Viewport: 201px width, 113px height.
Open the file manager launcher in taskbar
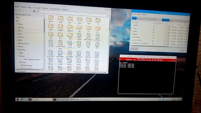[x=26, y=100]
